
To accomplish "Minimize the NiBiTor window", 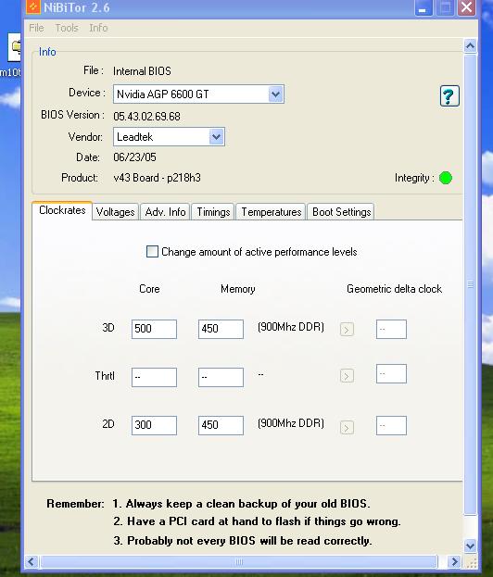I will tap(423, 7).
